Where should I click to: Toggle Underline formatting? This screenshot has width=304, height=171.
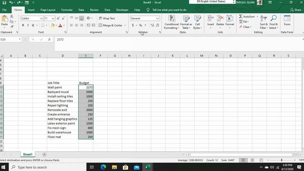click(33, 25)
